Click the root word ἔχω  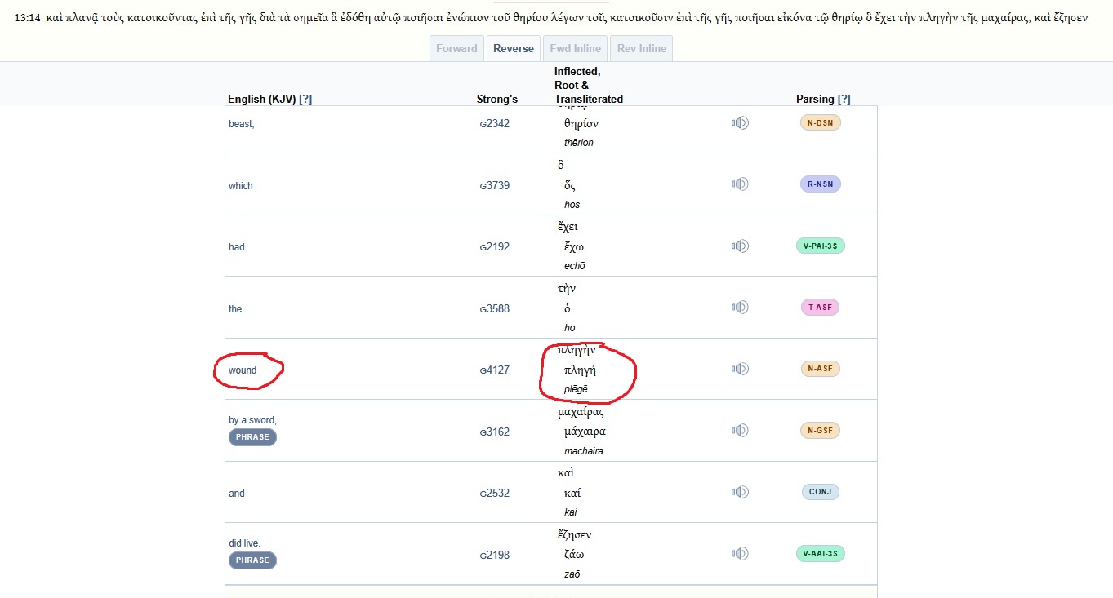(574, 247)
